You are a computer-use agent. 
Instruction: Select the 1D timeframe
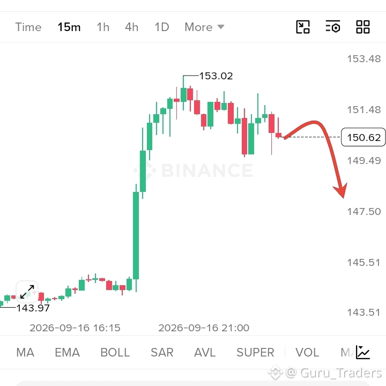tap(162, 27)
